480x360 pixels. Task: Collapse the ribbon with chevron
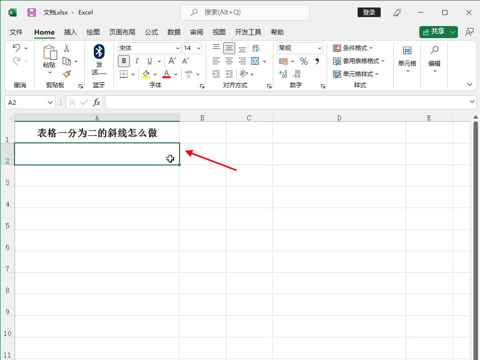(469, 84)
